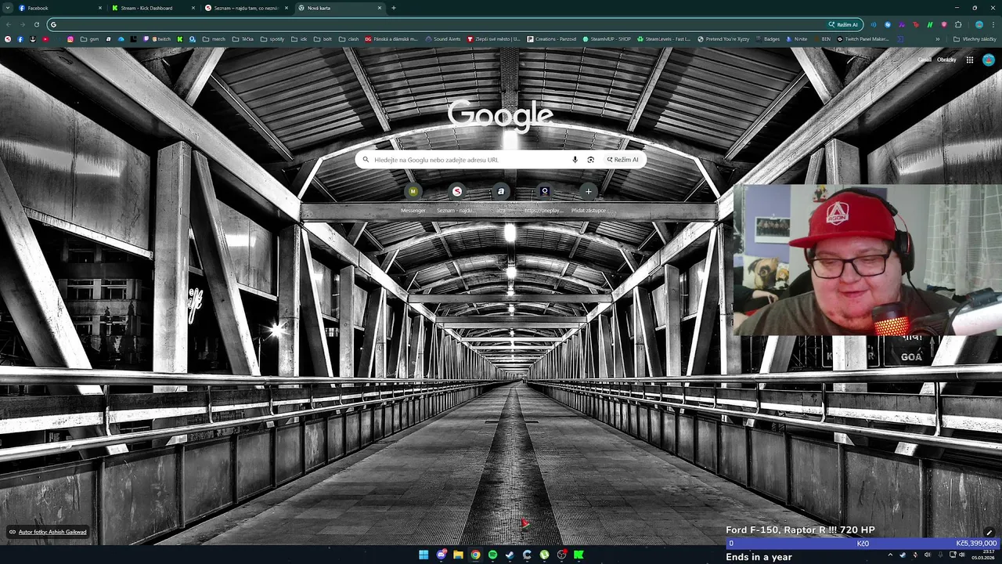Open the Messenger shortcut tile

click(413, 197)
